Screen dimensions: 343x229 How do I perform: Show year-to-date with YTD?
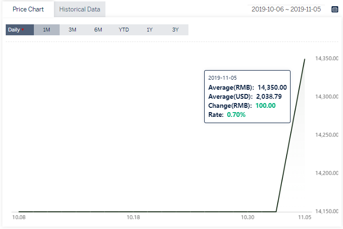(124, 30)
